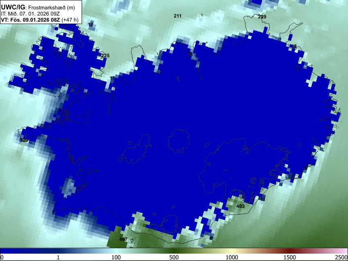
Task: Click the 9 value label on the map
Action: [x=190, y=54]
